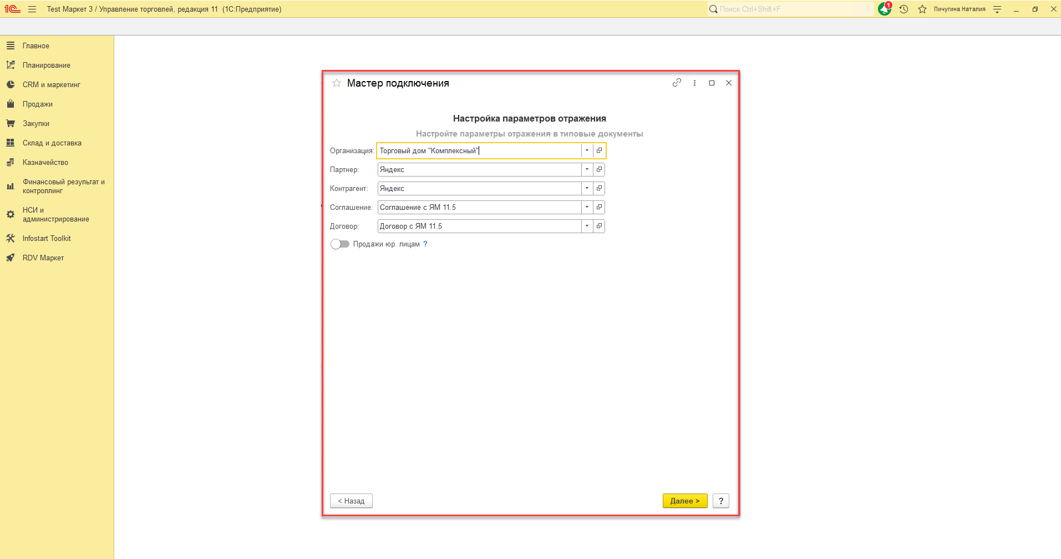Open the НСИ и администрирование section
Image resolution: width=1061 pixels, height=559 pixels.
click(57, 214)
